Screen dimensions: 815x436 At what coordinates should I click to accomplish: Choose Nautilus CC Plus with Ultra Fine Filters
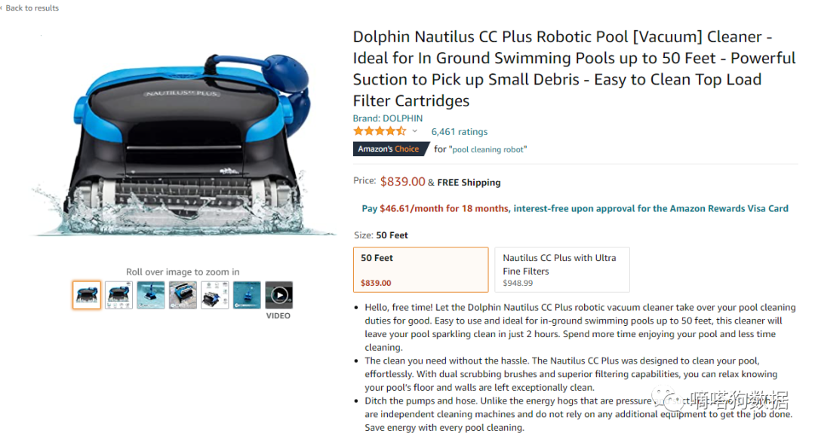[x=562, y=270]
